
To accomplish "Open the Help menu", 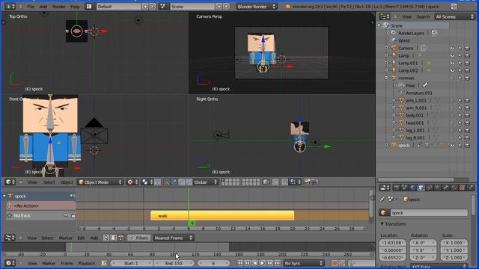I will coord(75,7).
